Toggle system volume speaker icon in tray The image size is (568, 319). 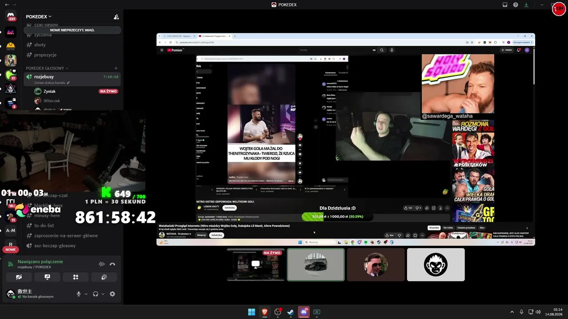click(x=538, y=312)
